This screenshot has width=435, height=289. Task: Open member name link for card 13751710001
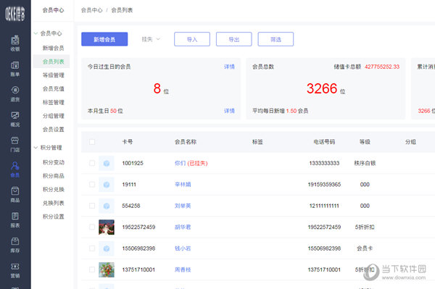183,270
